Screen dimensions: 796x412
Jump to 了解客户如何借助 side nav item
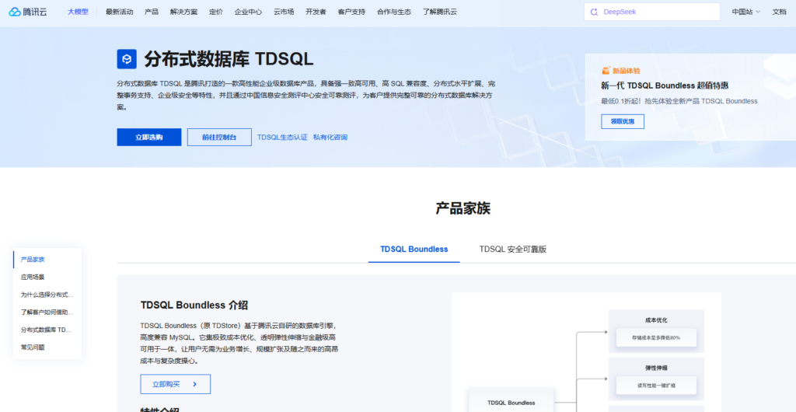47,312
